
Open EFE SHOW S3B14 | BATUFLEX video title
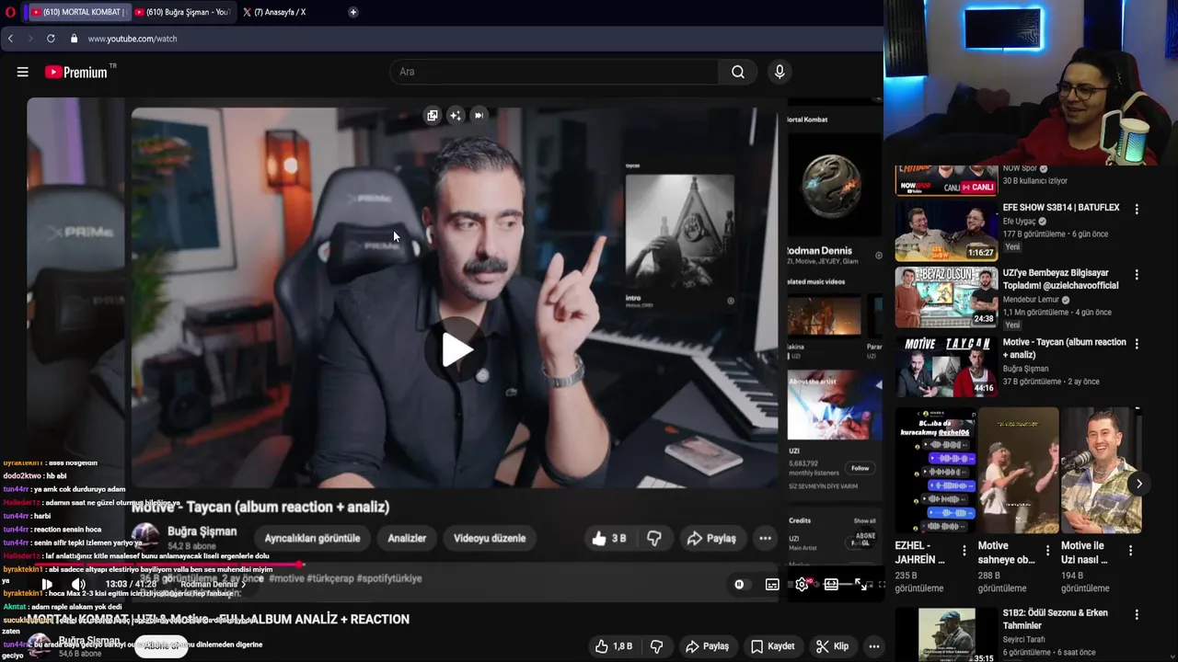[x=1061, y=208]
